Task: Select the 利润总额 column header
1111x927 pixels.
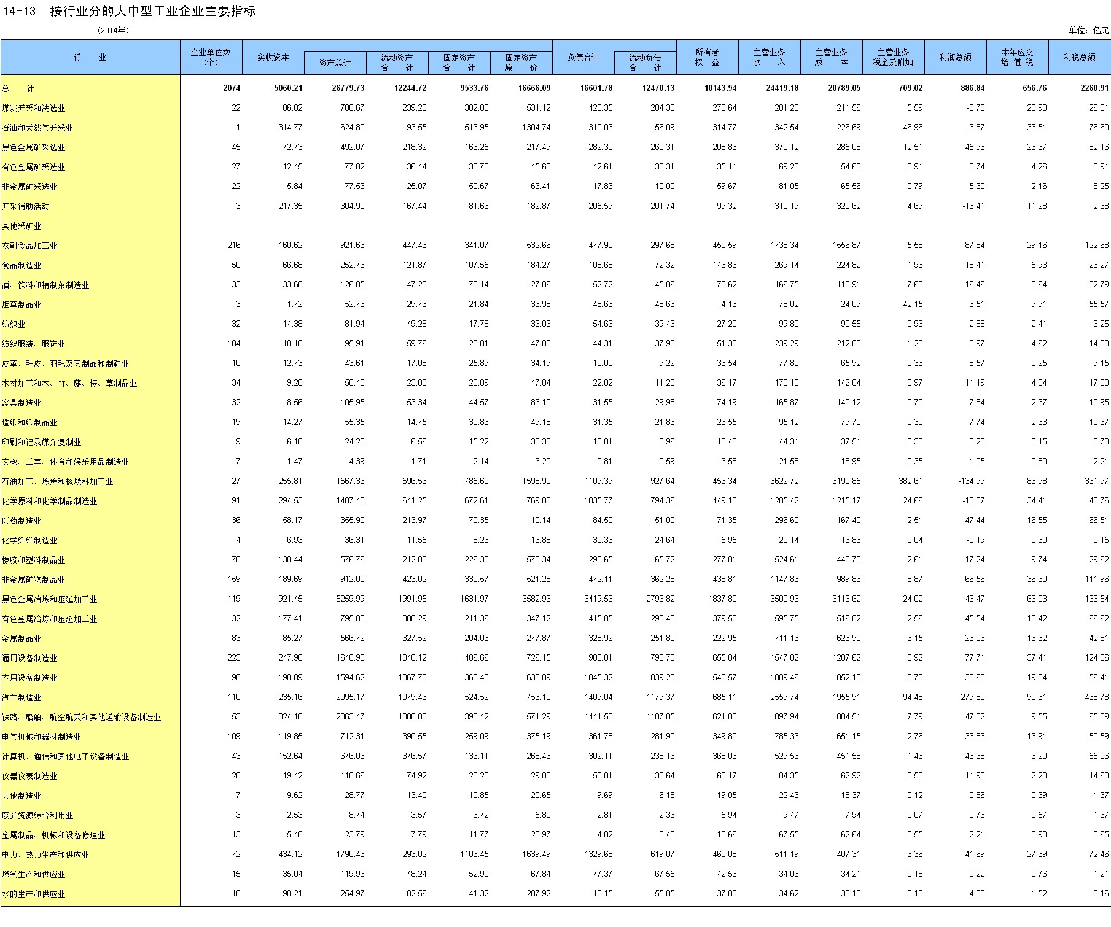Action: (x=955, y=57)
